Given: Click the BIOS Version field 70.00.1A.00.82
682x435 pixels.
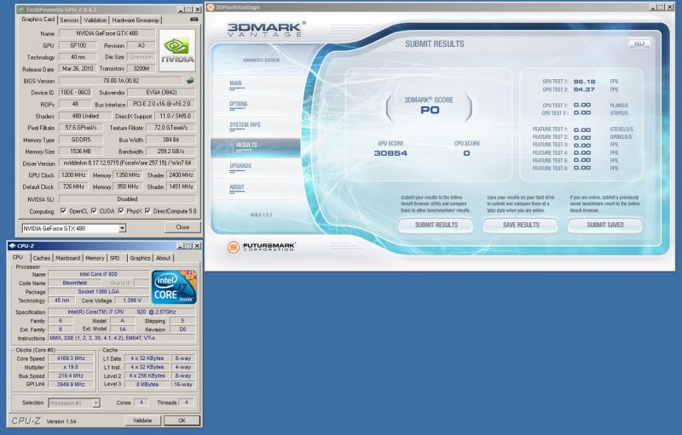Looking at the screenshot, I should tap(121, 80).
